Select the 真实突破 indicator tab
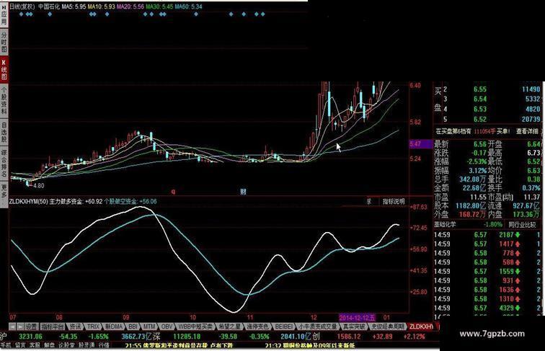The height and width of the screenshot is (351, 545). pos(354,326)
